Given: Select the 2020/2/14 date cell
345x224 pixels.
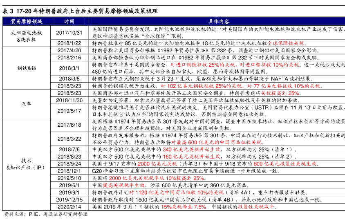Looking at the screenshot, I should click(x=69, y=207).
